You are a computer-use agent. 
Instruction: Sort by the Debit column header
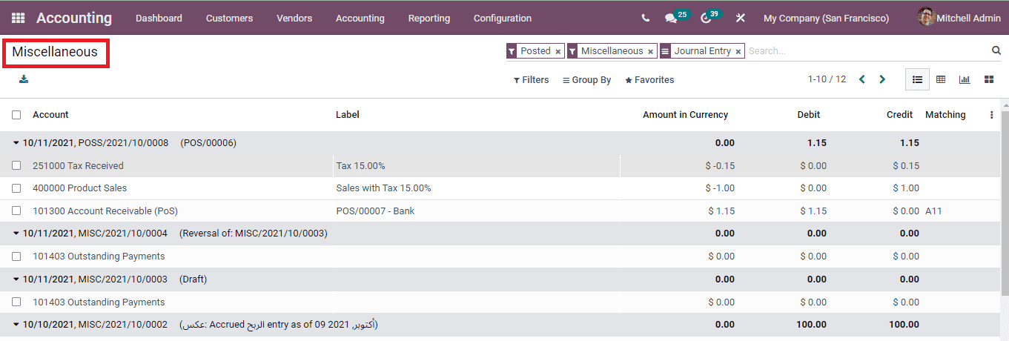[x=809, y=115]
